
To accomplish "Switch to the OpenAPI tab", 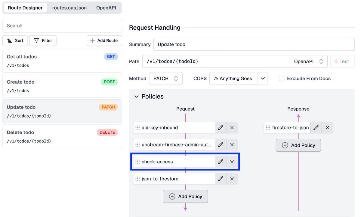I will 106,8.
